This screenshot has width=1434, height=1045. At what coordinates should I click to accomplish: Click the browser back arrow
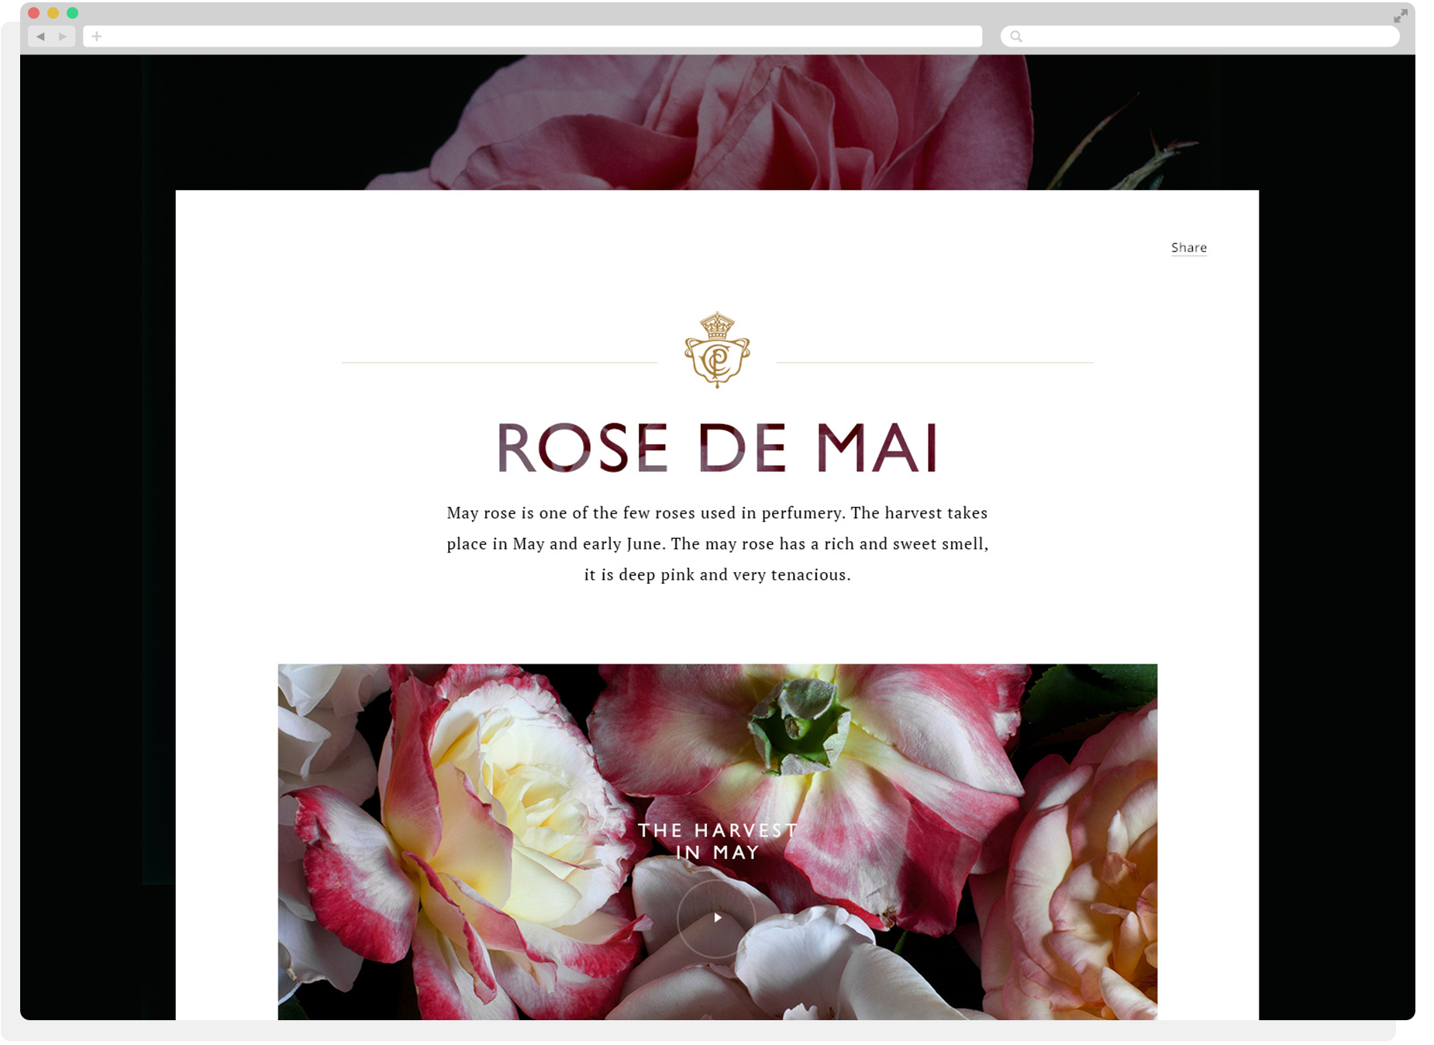click(40, 36)
